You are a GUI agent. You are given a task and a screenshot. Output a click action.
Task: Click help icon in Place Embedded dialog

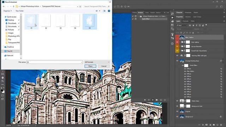click(x=109, y=11)
